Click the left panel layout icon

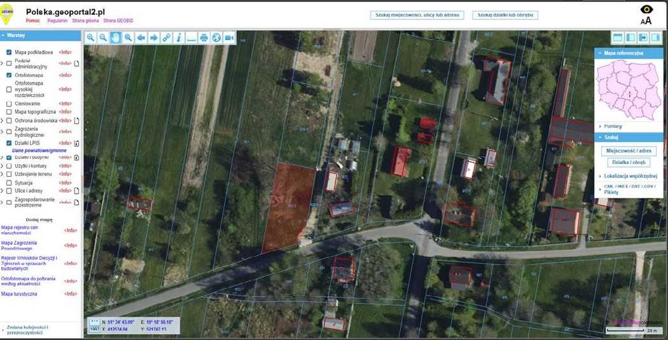631,37
